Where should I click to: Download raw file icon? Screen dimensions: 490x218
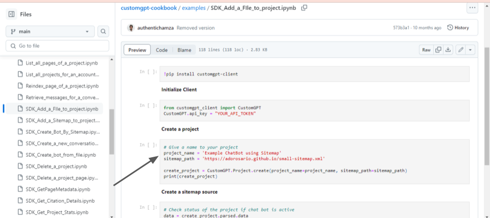pos(448,50)
